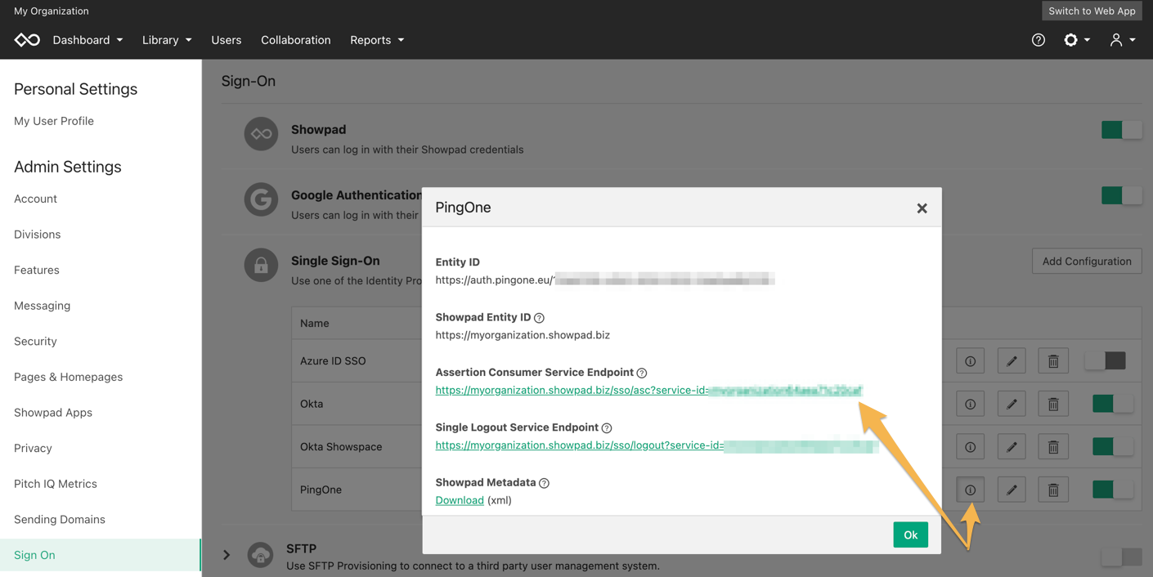Click Add Configuration button
The height and width of the screenshot is (577, 1153).
tap(1087, 262)
